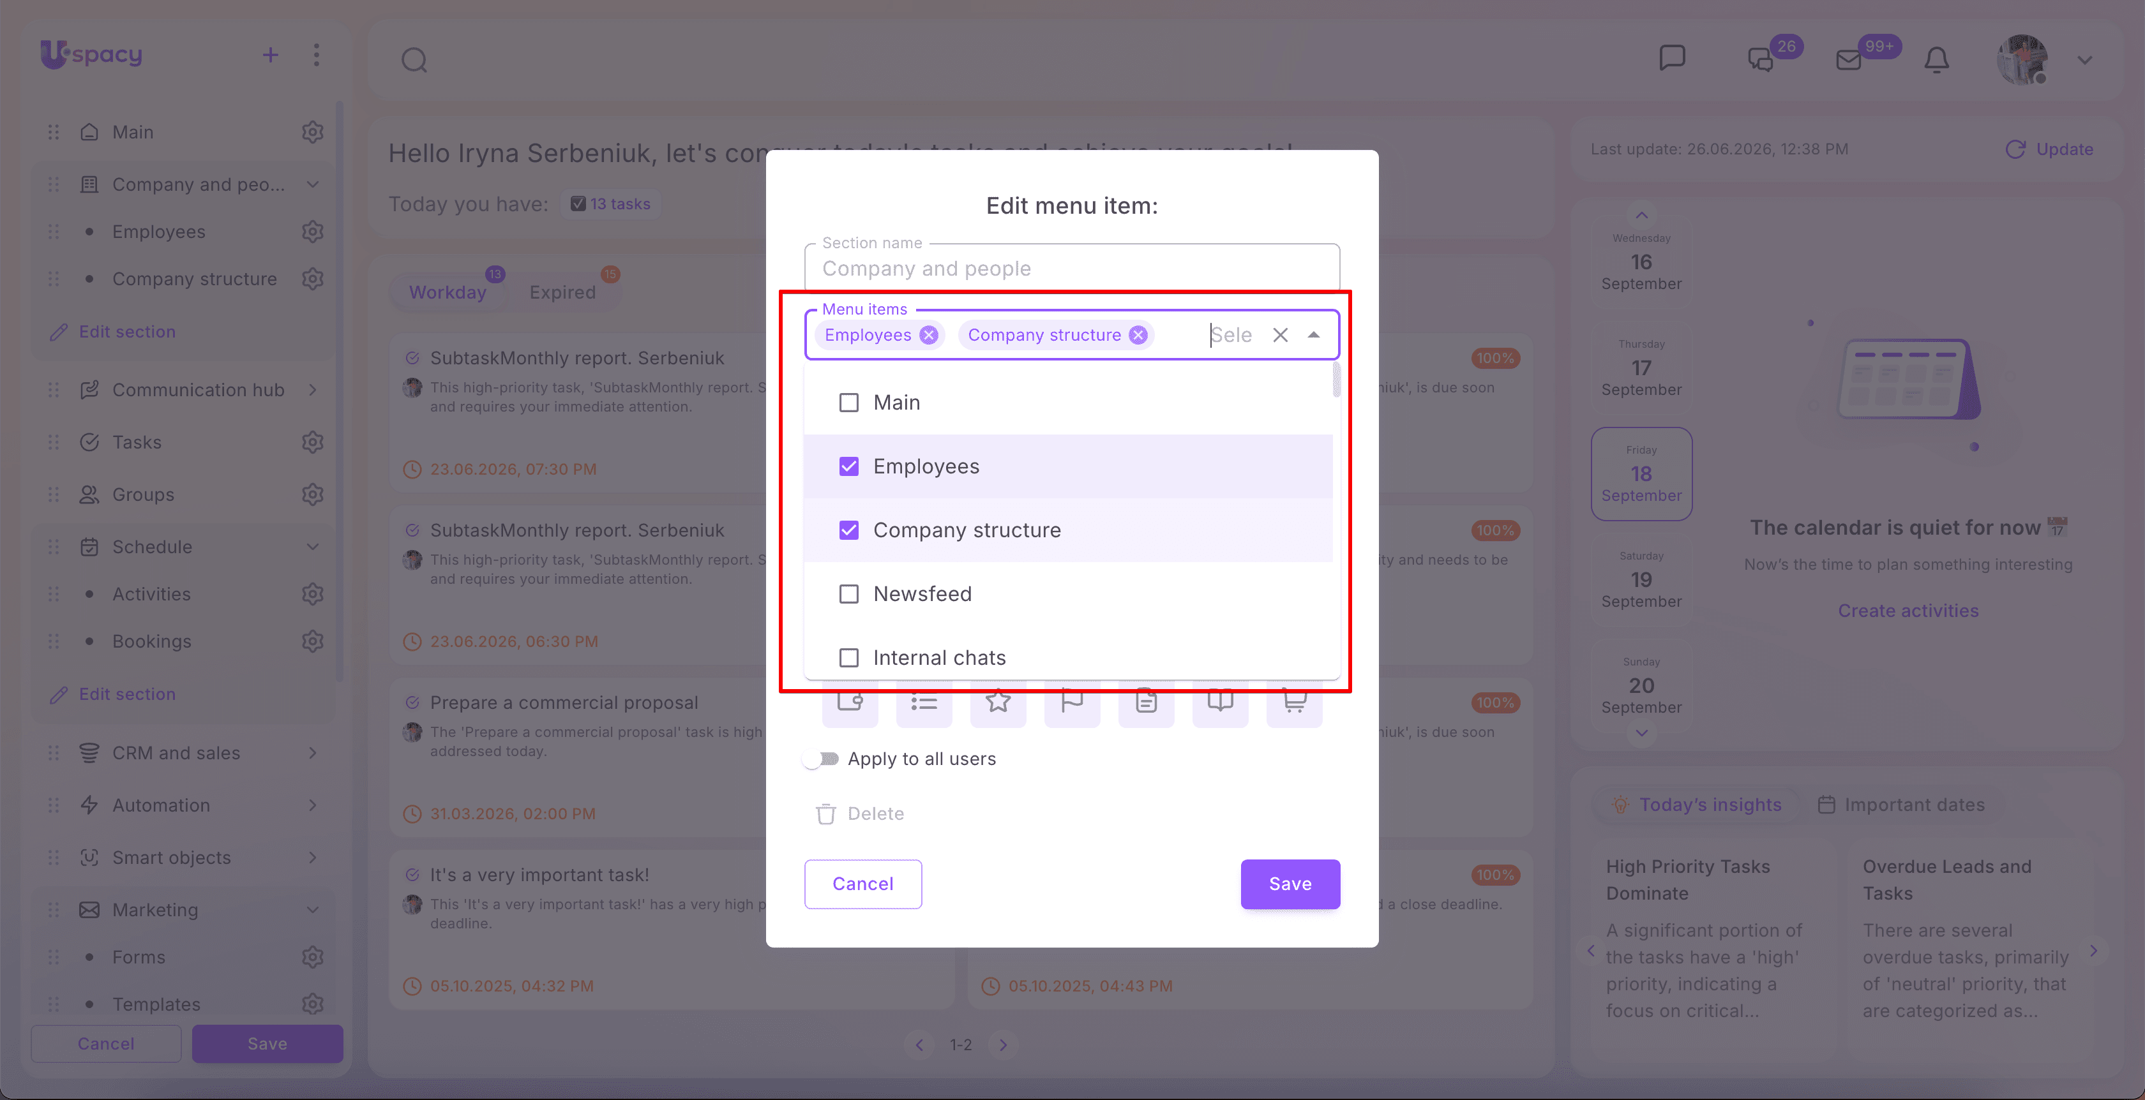Click the Update link
The height and width of the screenshot is (1100, 2145).
click(2049, 149)
